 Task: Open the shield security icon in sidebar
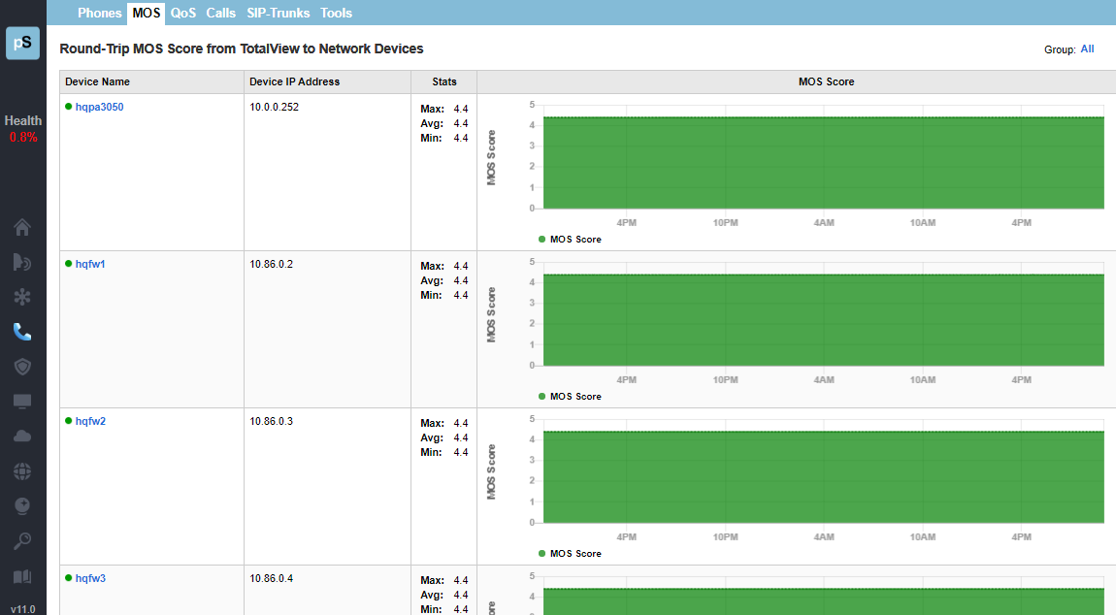point(22,367)
